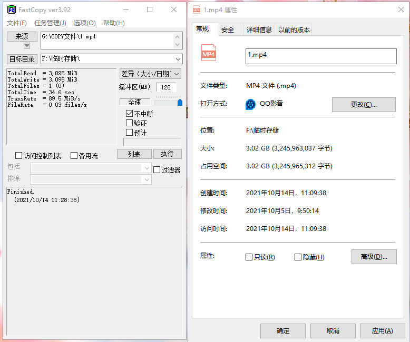Adjust the 全速 speed slider handle
Image resolution: width=410 pixels, height=342 pixels.
180,103
